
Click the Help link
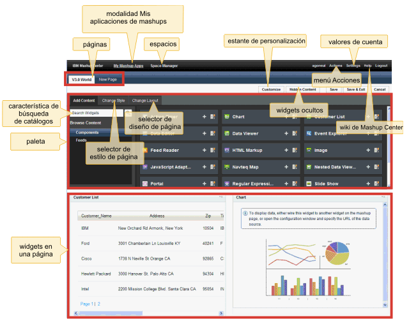(x=367, y=66)
